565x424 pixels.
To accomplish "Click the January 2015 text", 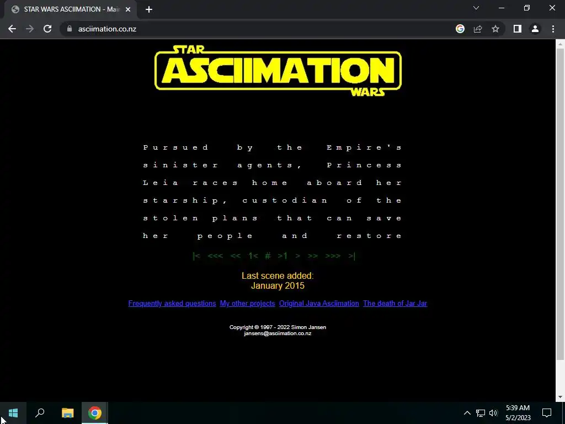I will [x=278, y=285].
